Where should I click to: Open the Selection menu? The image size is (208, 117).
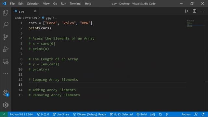coord(33,4)
